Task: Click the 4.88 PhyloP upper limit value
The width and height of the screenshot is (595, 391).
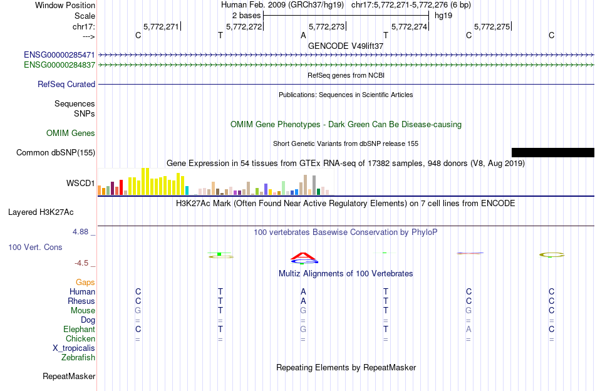Action: (80, 232)
